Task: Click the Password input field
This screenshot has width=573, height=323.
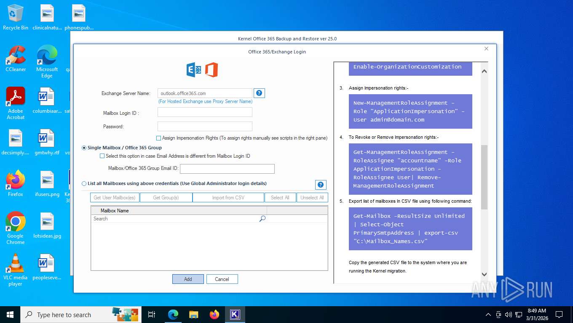Action: tap(205, 126)
